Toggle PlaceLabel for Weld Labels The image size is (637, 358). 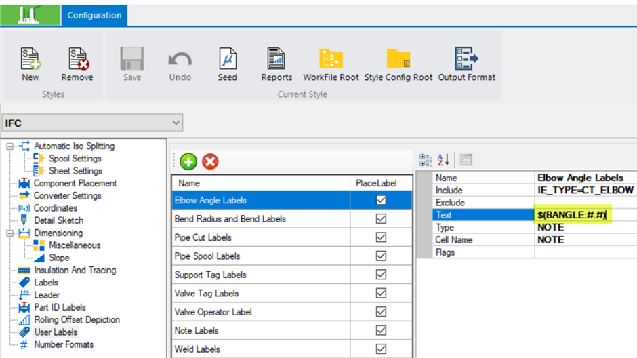pyautogui.click(x=381, y=349)
